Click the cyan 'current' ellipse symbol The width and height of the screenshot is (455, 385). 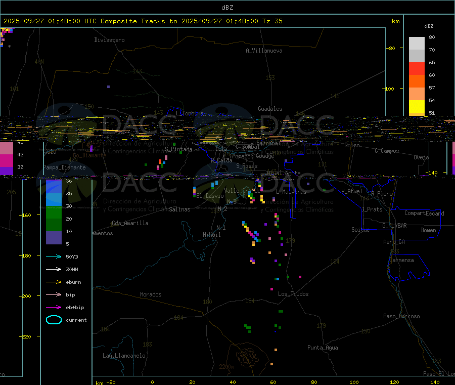pos(54,320)
